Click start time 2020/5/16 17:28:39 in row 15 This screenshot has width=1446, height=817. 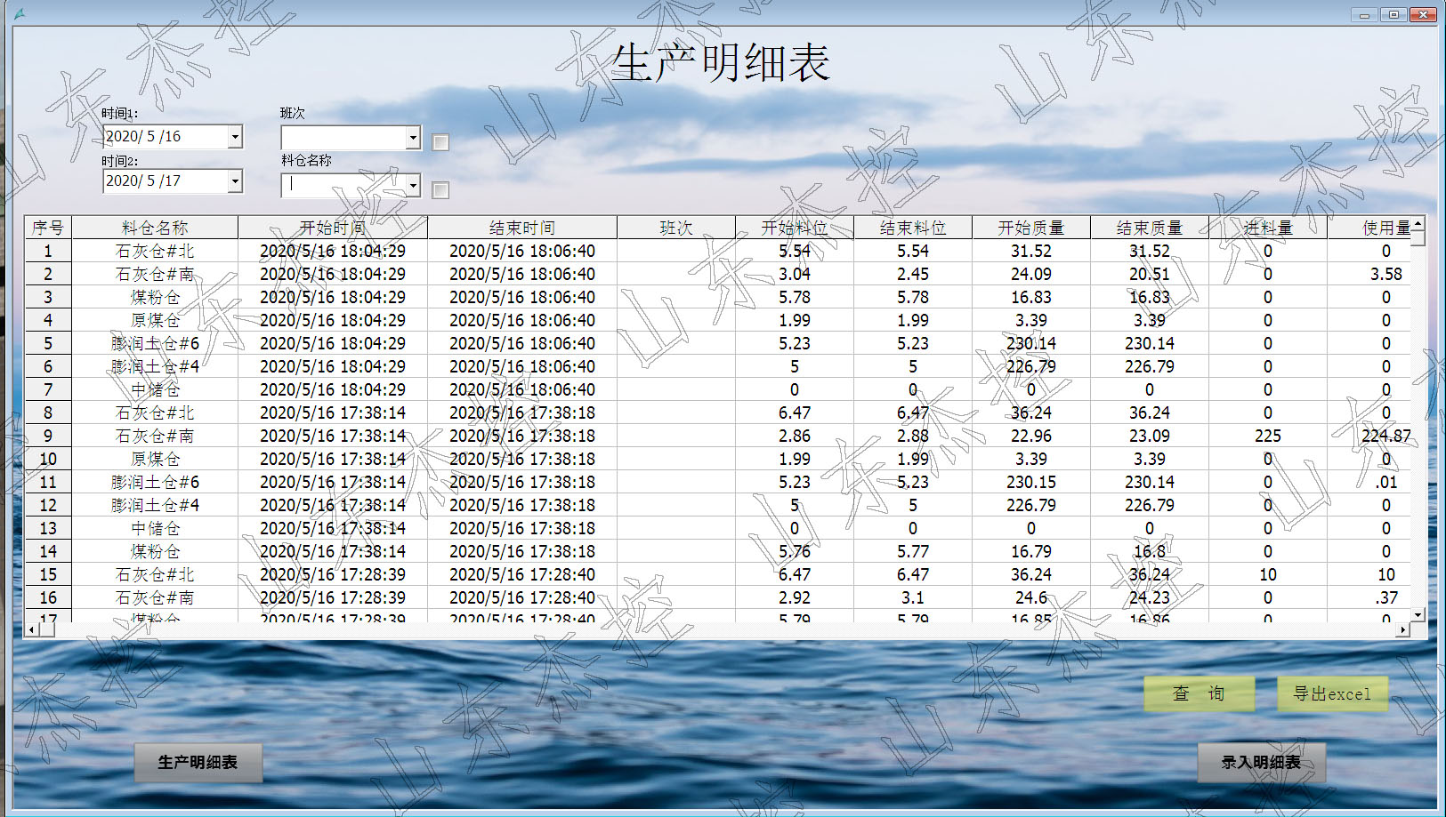pyautogui.click(x=333, y=575)
